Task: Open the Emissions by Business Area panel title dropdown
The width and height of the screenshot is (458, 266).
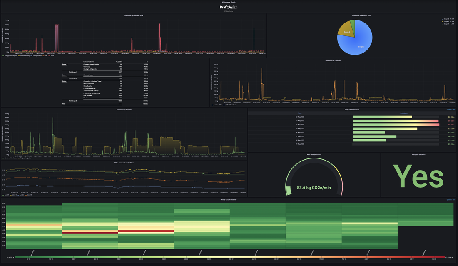Action: tap(134, 15)
